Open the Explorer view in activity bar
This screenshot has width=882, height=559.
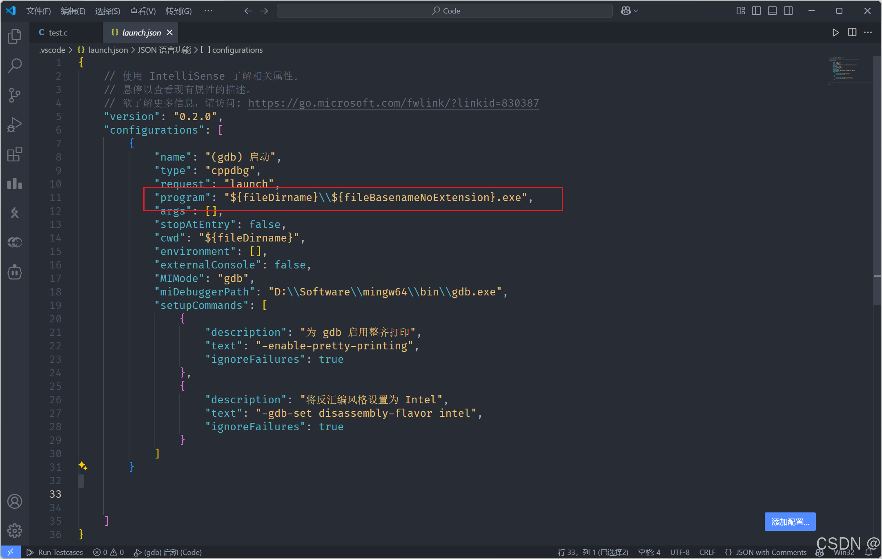click(x=15, y=36)
